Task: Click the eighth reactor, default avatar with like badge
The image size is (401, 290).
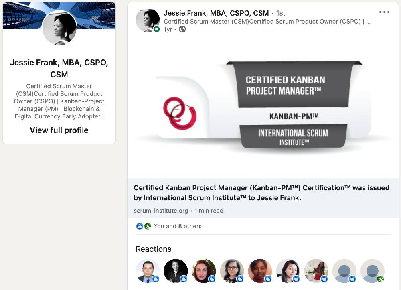Action: point(344,271)
